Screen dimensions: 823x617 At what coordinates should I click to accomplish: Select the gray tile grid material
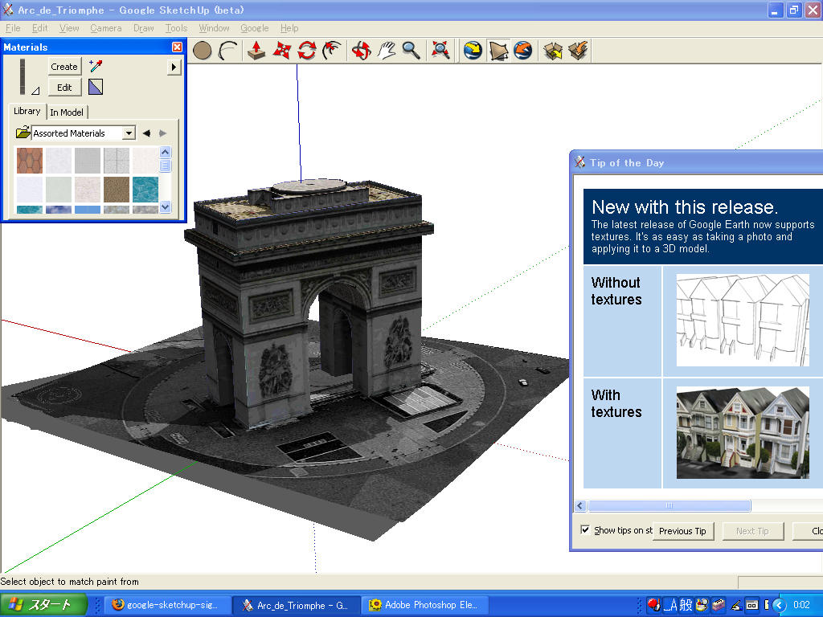click(117, 161)
